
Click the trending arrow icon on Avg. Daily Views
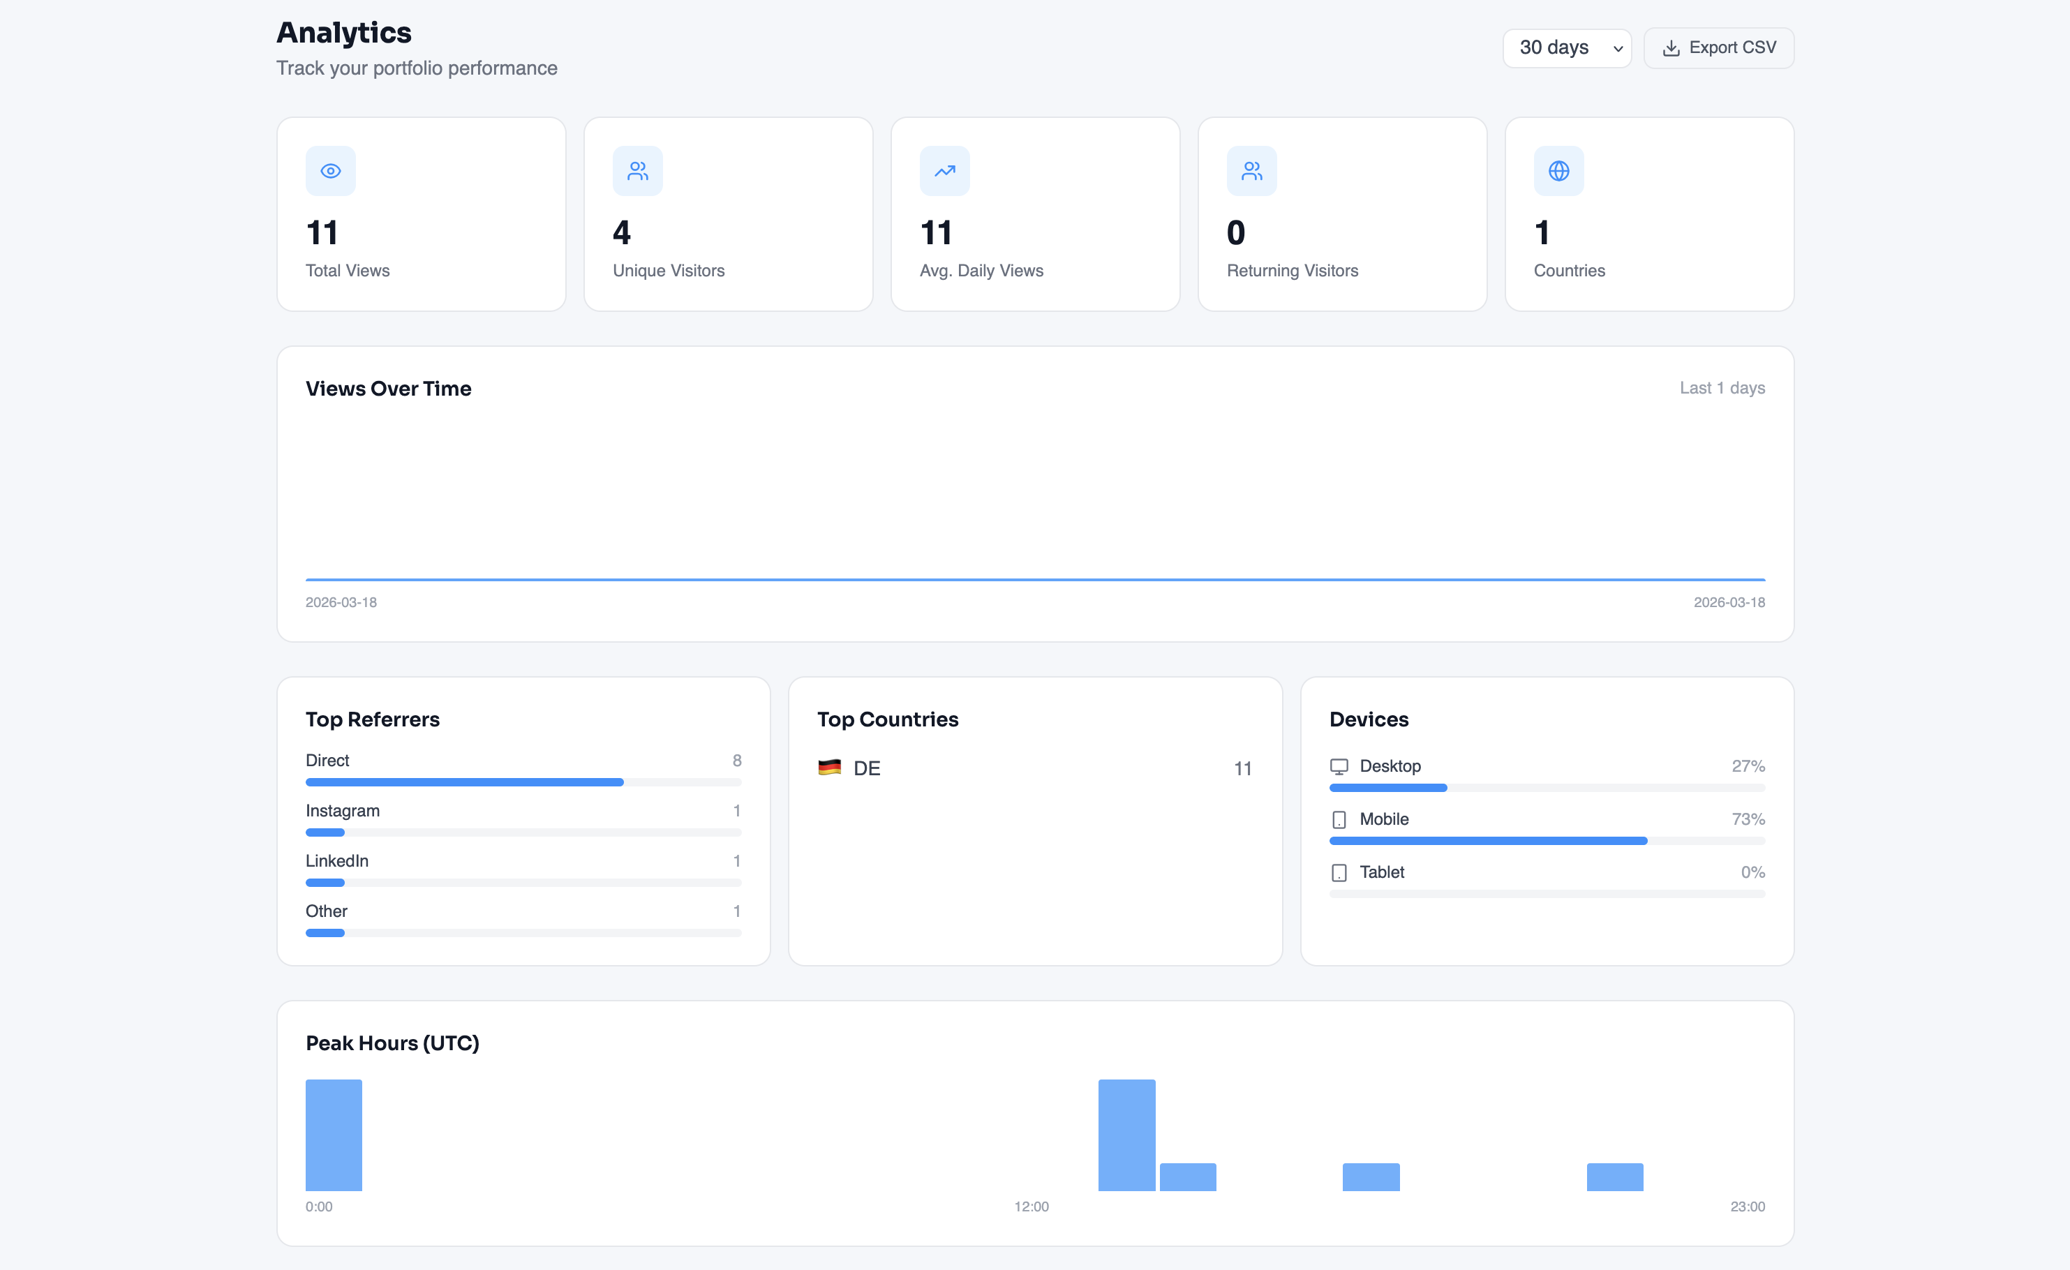(944, 170)
